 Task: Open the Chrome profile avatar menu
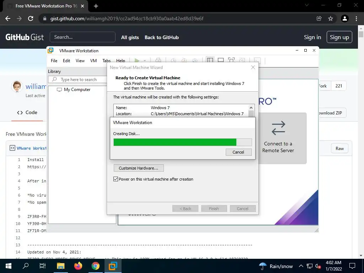(345, 18)
